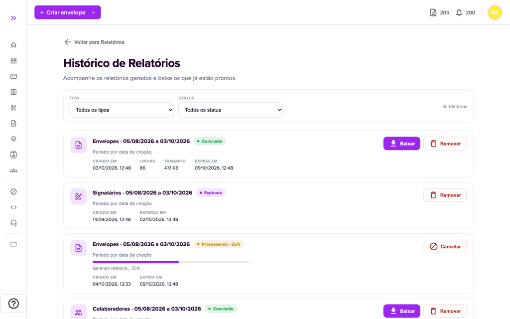Click the back arrow icon beside Voltar
510x319 pixels.
pos(67,42)
